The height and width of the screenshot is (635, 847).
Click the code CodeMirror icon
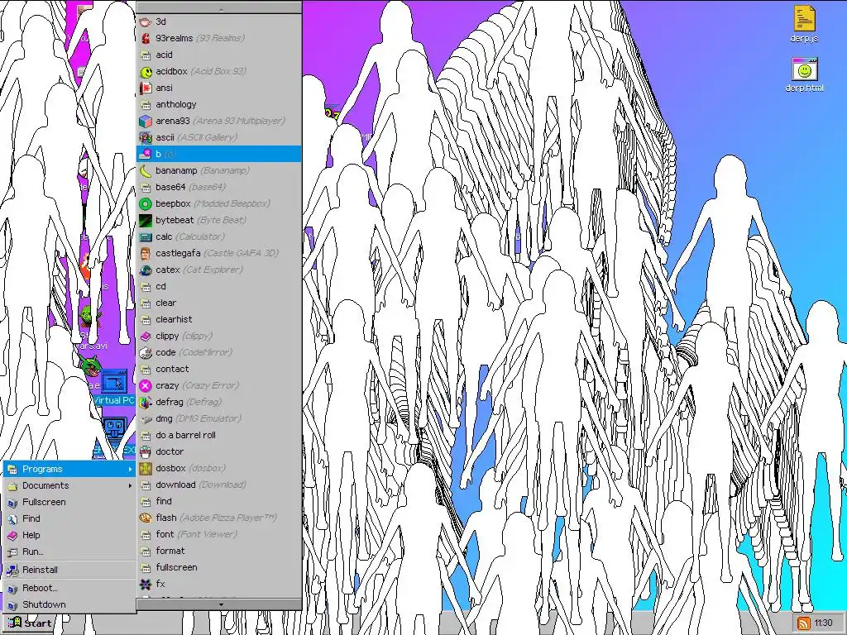(x=146, y=352)
